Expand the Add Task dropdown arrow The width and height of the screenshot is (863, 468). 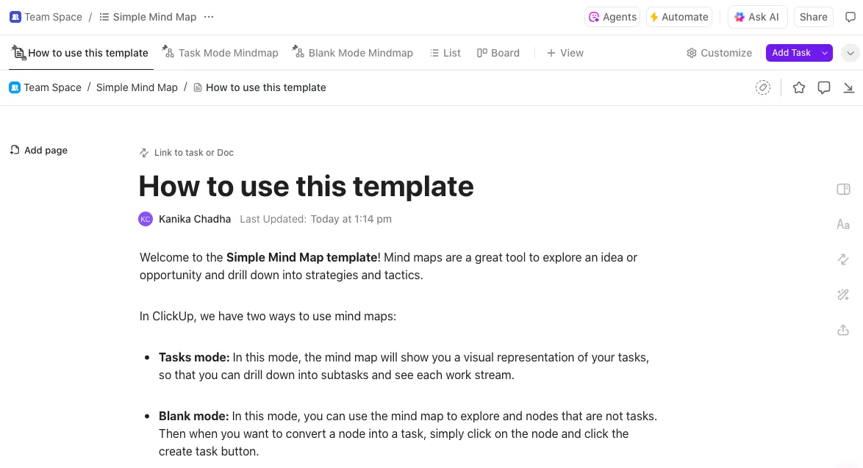(825, 53)
